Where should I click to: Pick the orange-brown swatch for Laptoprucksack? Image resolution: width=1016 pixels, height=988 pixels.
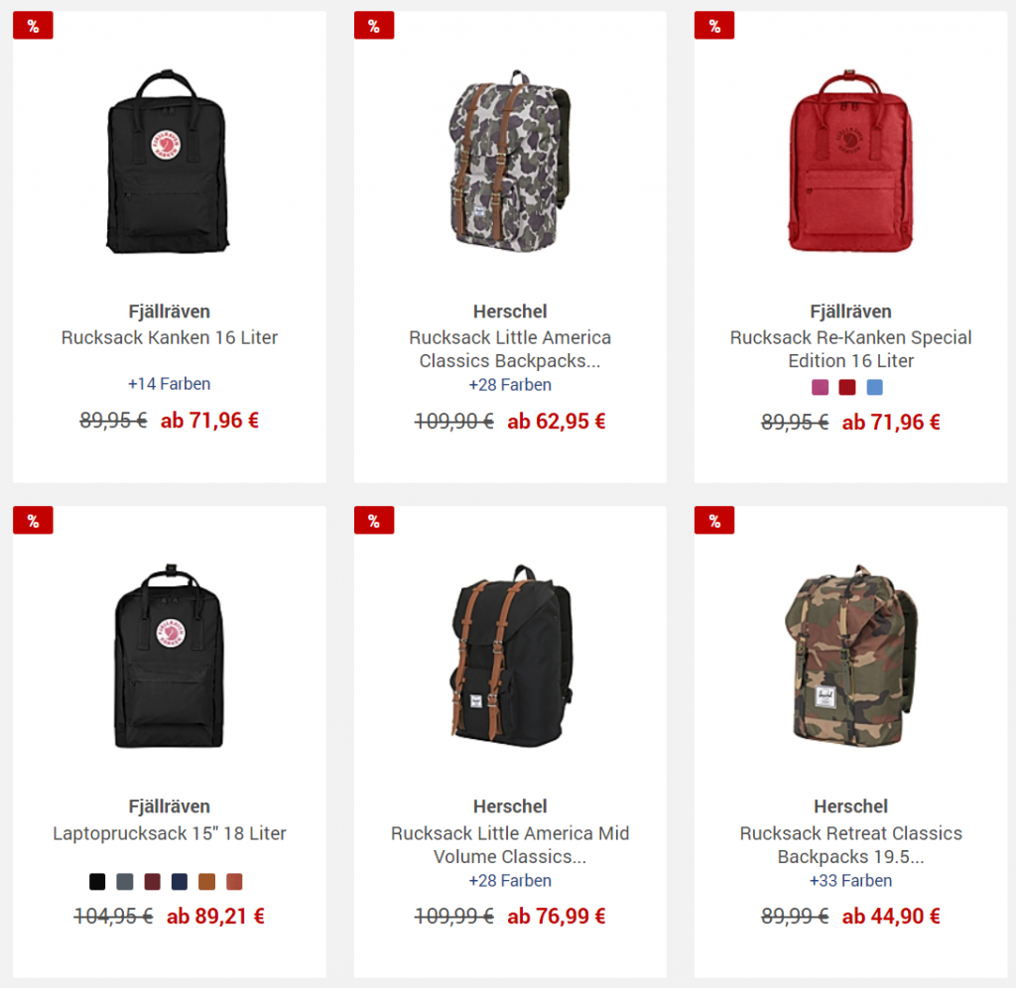[x=206, y=881]
